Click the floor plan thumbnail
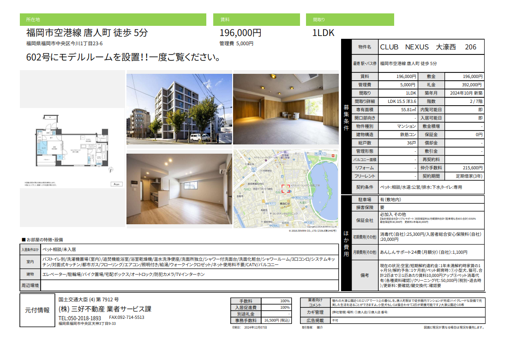Screen dimensions: 510x347 coord(72,148)
